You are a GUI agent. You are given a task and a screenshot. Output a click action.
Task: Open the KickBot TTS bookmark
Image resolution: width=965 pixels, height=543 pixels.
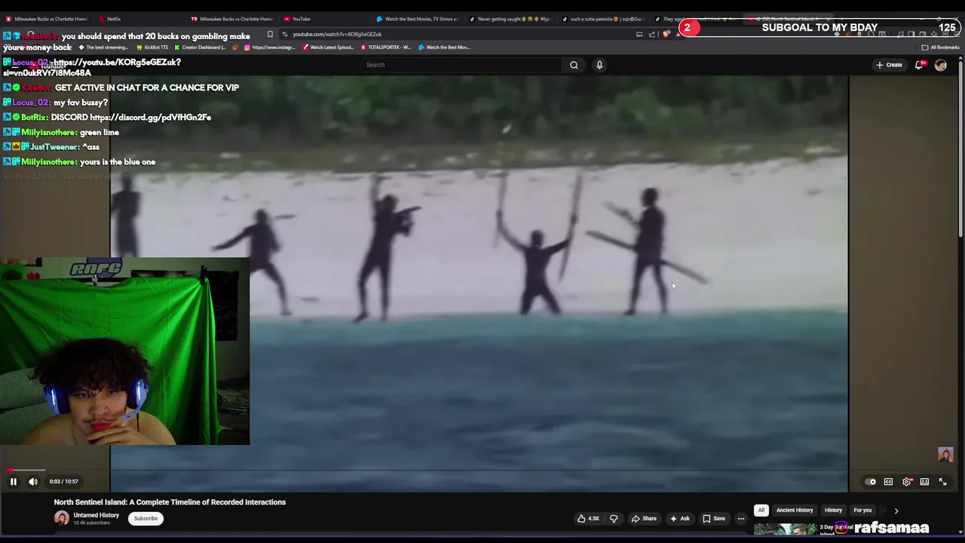(152, 48)
